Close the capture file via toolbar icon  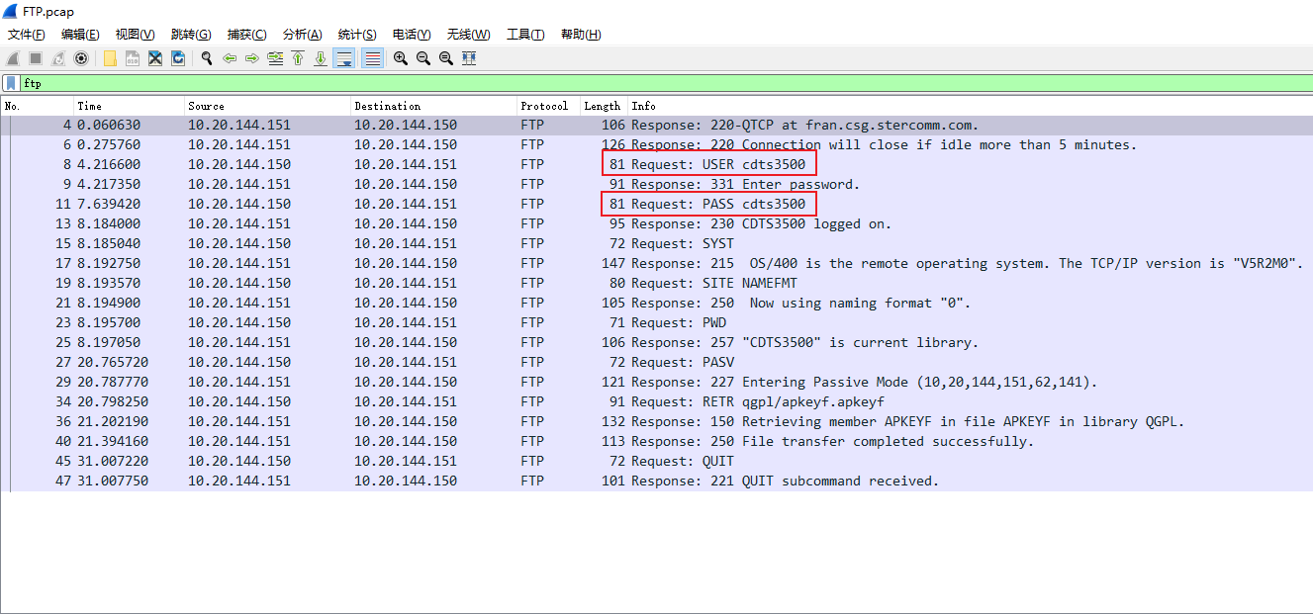click(x=155, y=58)
